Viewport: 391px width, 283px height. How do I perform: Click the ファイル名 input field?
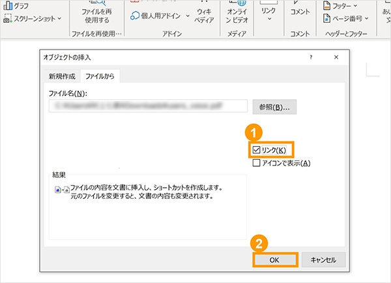click(x=148, y=106)
